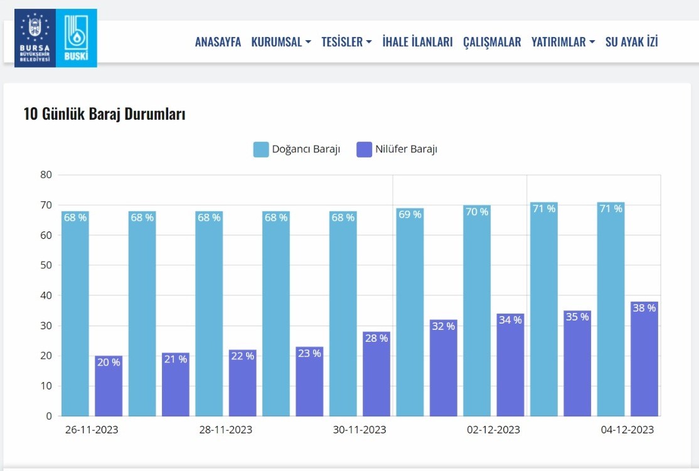Viewport: 699px width, 471px height.
Task: Click the 32 % Nilüfer bar
Action: point(444,370)
